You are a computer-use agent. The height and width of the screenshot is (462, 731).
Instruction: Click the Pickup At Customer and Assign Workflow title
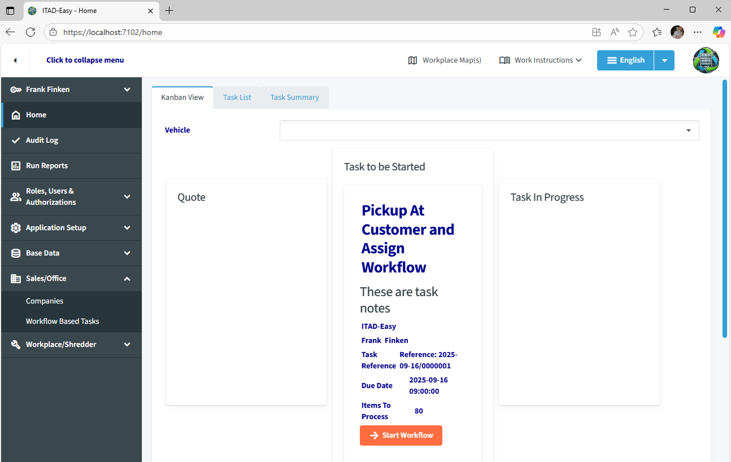(408, 239)
